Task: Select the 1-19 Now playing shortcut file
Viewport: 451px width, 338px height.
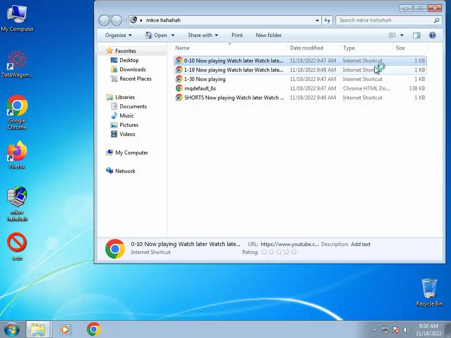Action: 300,70
